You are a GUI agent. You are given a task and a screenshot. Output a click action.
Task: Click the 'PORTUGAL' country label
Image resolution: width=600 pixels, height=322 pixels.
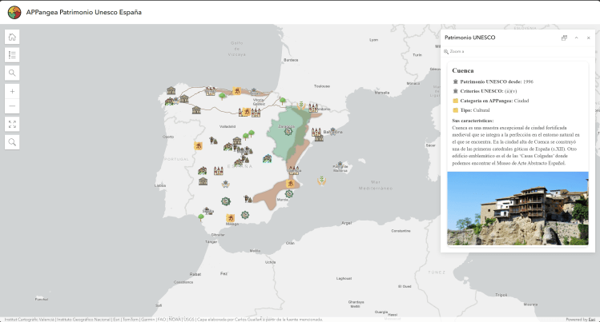coord(176,159)
